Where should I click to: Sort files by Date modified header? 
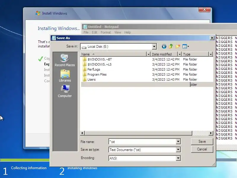(164, 54)
